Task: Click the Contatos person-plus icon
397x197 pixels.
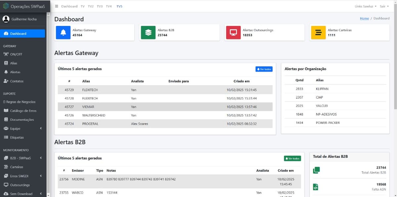Action: tap(6, 81)
